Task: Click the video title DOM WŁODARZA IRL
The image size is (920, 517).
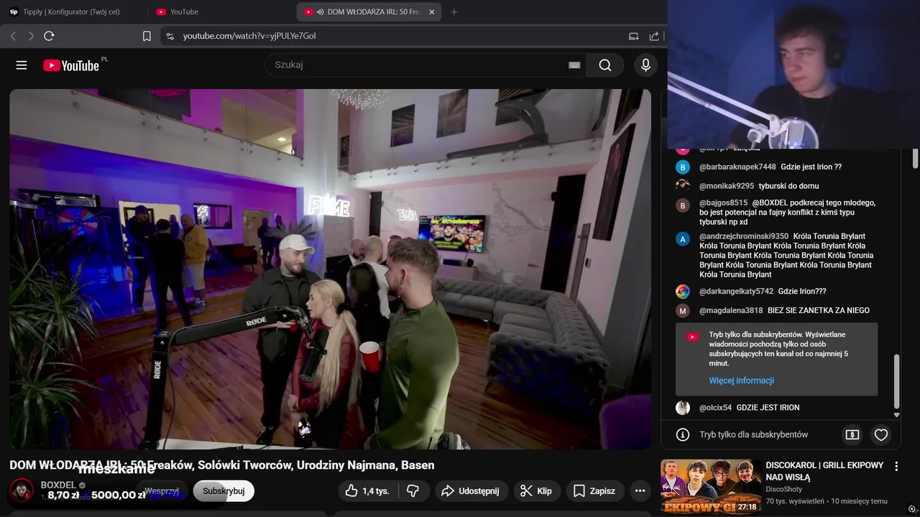Action: coord(222,465)
